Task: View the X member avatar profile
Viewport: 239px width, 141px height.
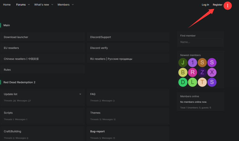Action: pos(212,73)
